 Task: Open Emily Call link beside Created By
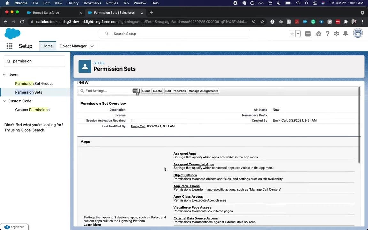click(x=280, y=121)
